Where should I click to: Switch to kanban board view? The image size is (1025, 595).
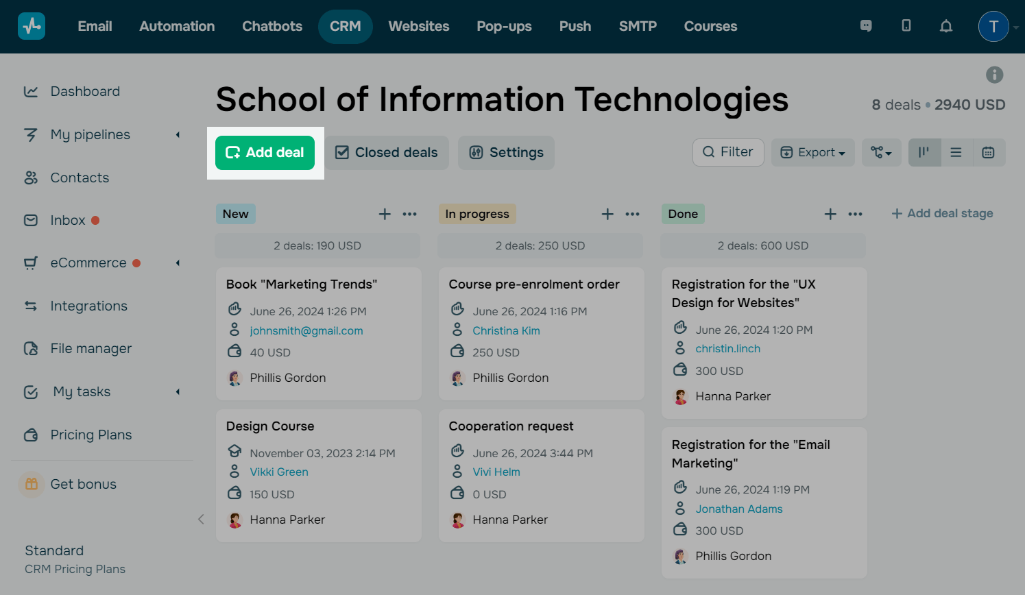(924, 152)
